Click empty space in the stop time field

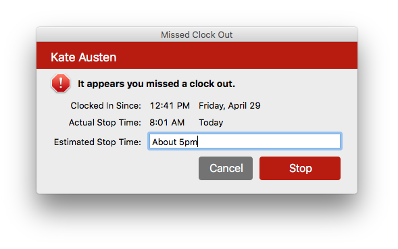269,141
